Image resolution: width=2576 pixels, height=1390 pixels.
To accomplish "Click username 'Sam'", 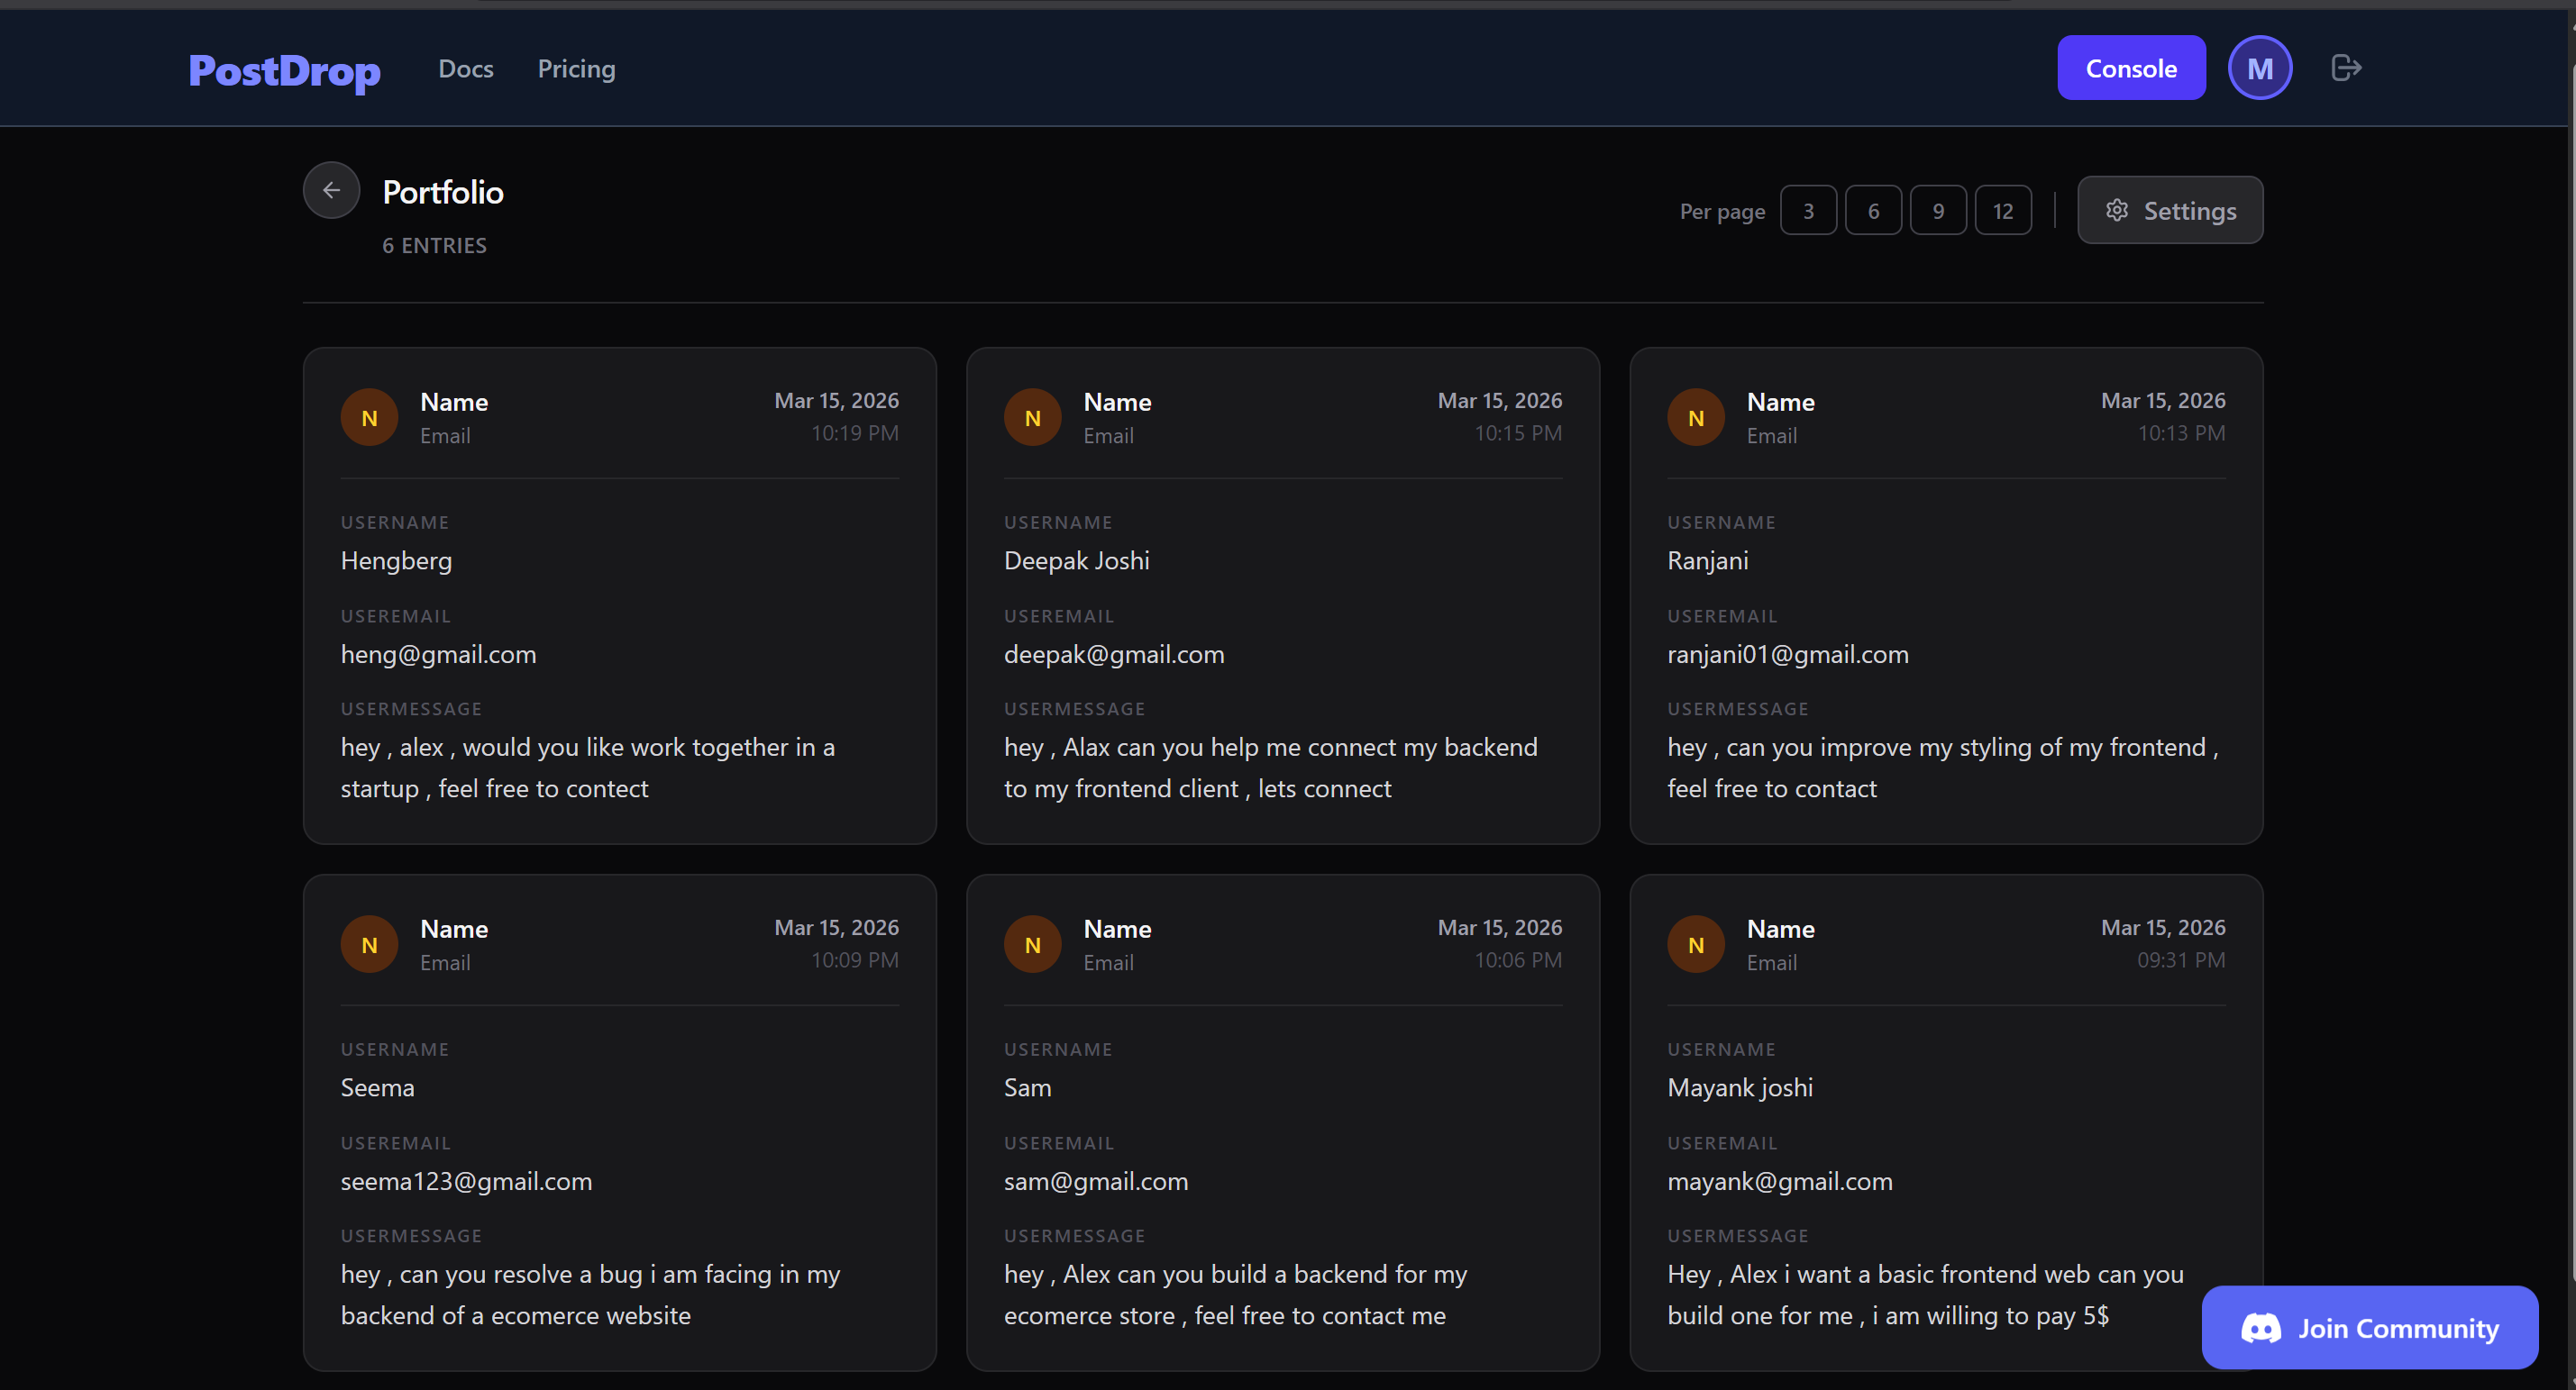I will pos(1027,1087).
